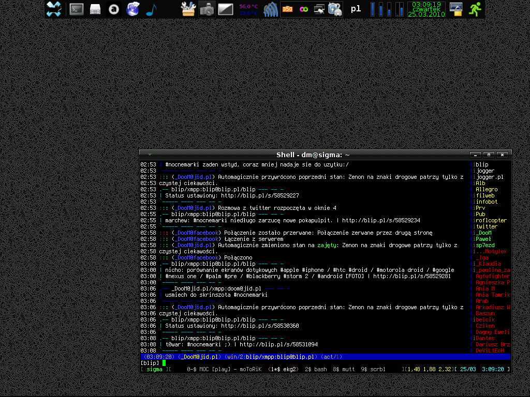This screenshot has height=397, width=530.
Task: Open the file manager drive icon
Action: (95, 9)
